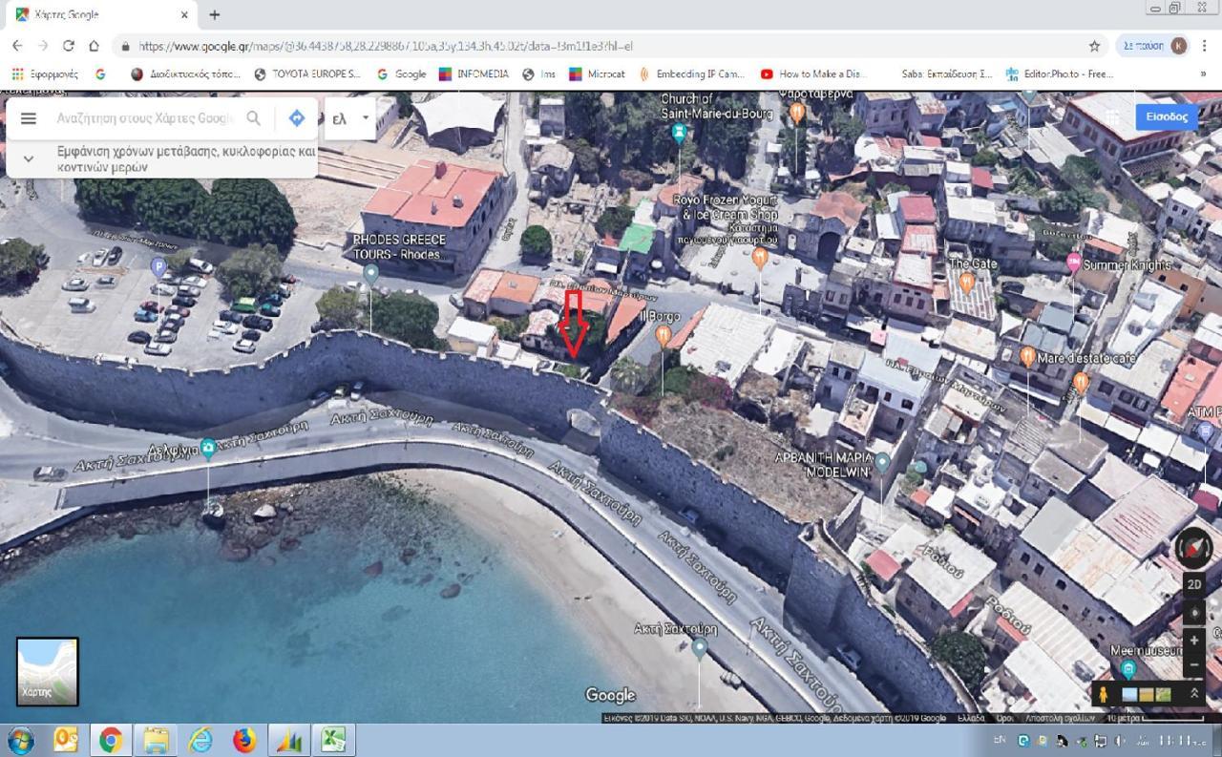Select the Il Borgo restaurant pin

click(663, 335)
